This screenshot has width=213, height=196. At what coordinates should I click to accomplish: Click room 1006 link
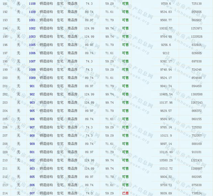(x=32, y=53)
